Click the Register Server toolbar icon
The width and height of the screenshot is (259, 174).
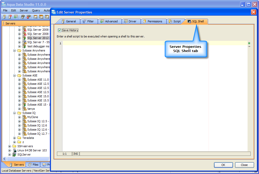(x=4, y=17)
